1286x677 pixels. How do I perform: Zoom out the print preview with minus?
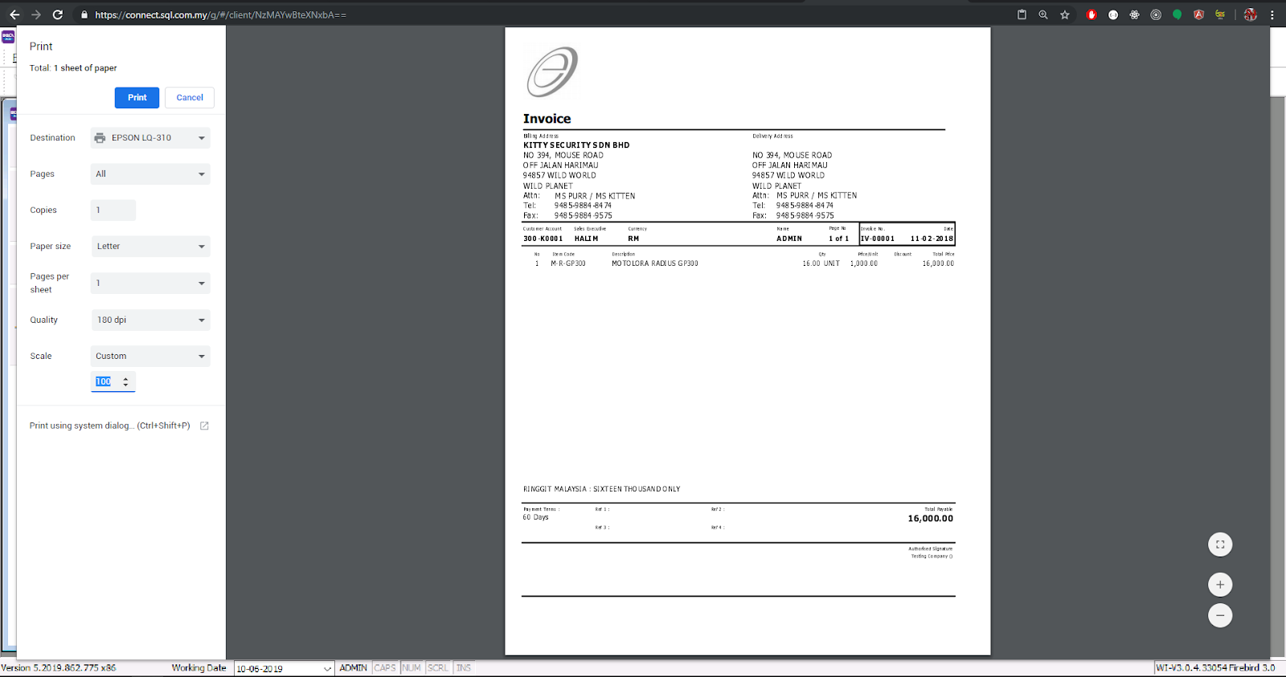[1220, 615]
